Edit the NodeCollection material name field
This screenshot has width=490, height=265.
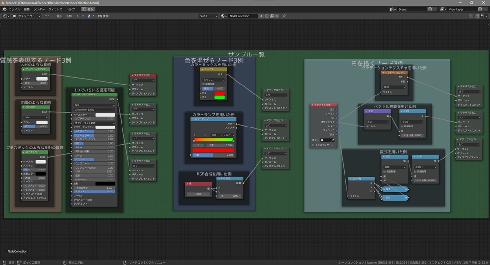[x=243, y=16]
